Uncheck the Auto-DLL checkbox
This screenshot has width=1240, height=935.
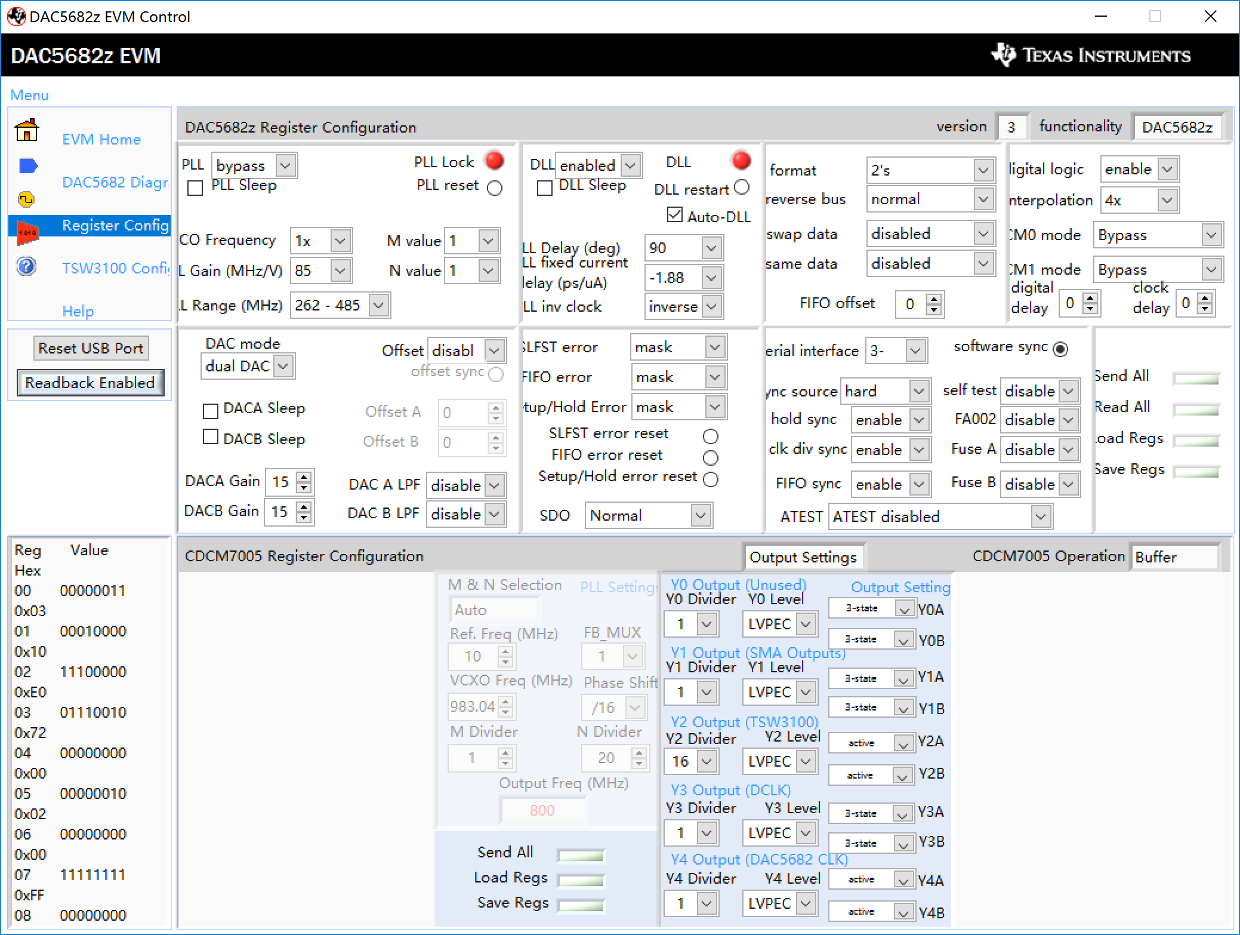point(674,215)
